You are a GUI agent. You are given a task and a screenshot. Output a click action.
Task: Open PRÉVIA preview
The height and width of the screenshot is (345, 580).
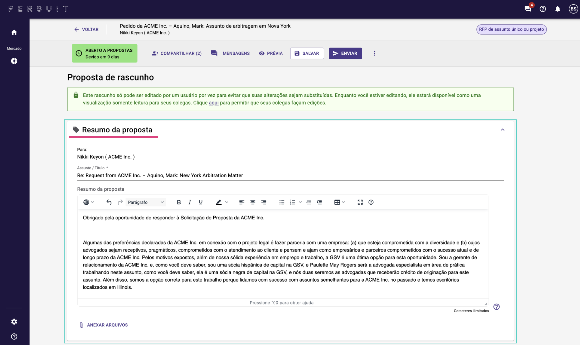tap(270, 53)
